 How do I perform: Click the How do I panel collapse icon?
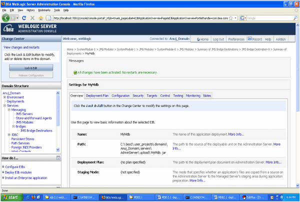(x=58, y=158)
